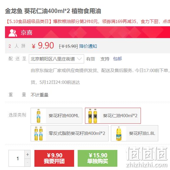Image resolution: width=170 pixels, height=170 pixels.
Task: Pick the 葵花籽油1.8L category option
Action: (x=134, y=133)
